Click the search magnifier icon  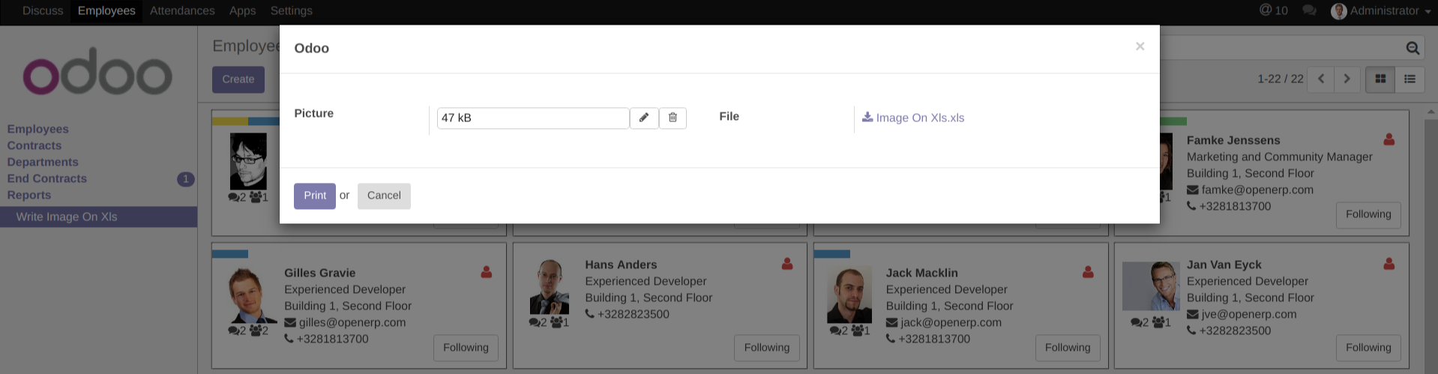[x=1413, y=48]
